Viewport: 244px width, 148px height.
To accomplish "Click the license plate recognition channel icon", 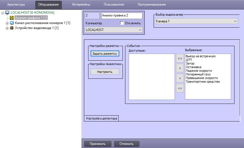I will [x=12, y=23].
